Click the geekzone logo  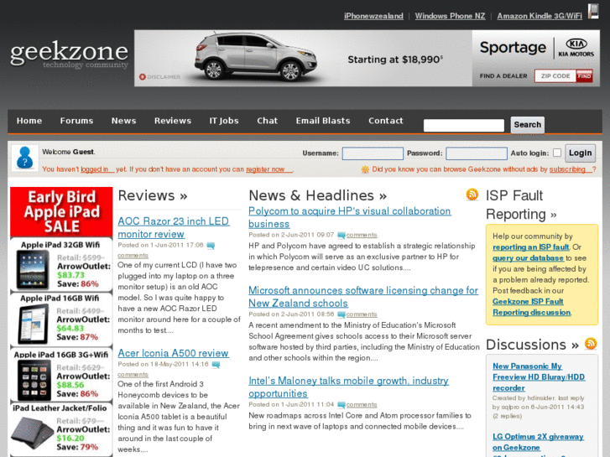[70, 55]
